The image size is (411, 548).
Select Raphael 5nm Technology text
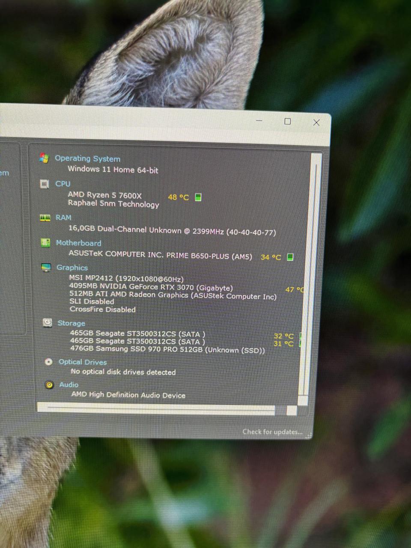pyautogui.click(x=113, y=204)
